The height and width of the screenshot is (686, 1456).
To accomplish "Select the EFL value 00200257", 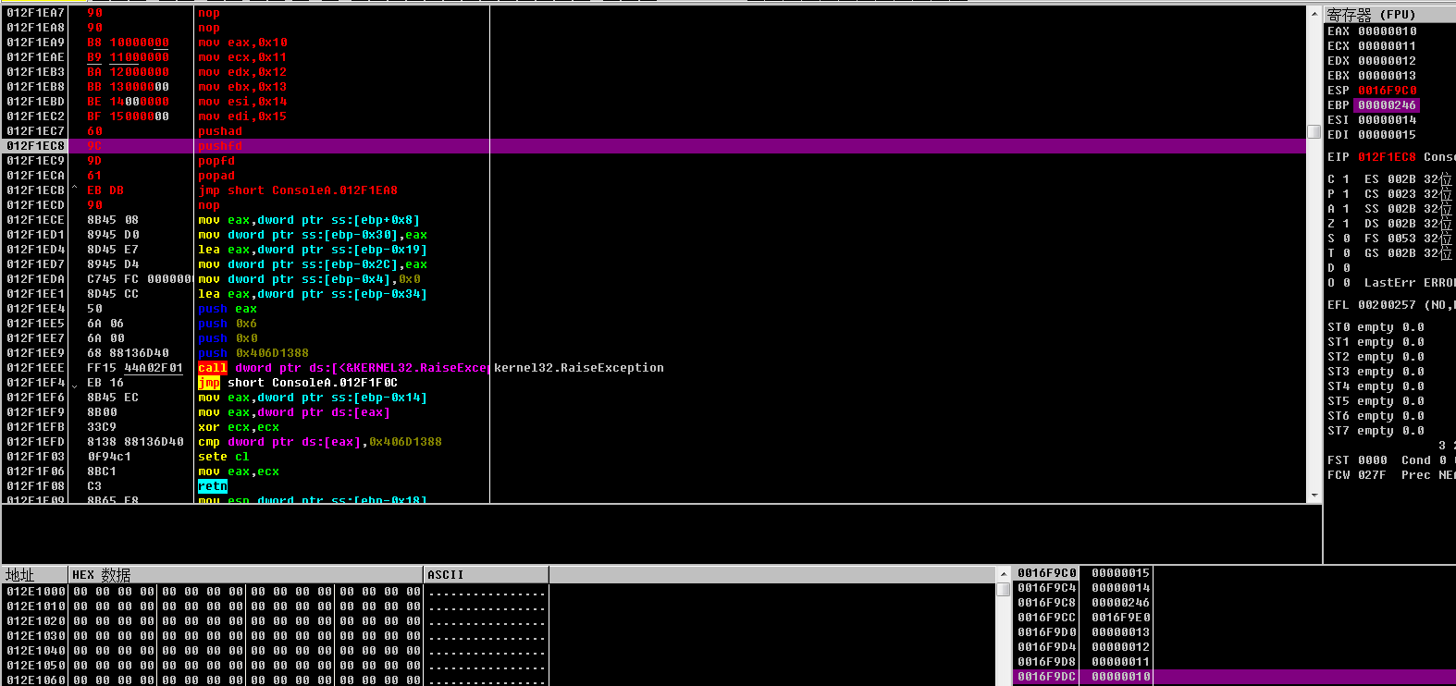I will 1387,305.
